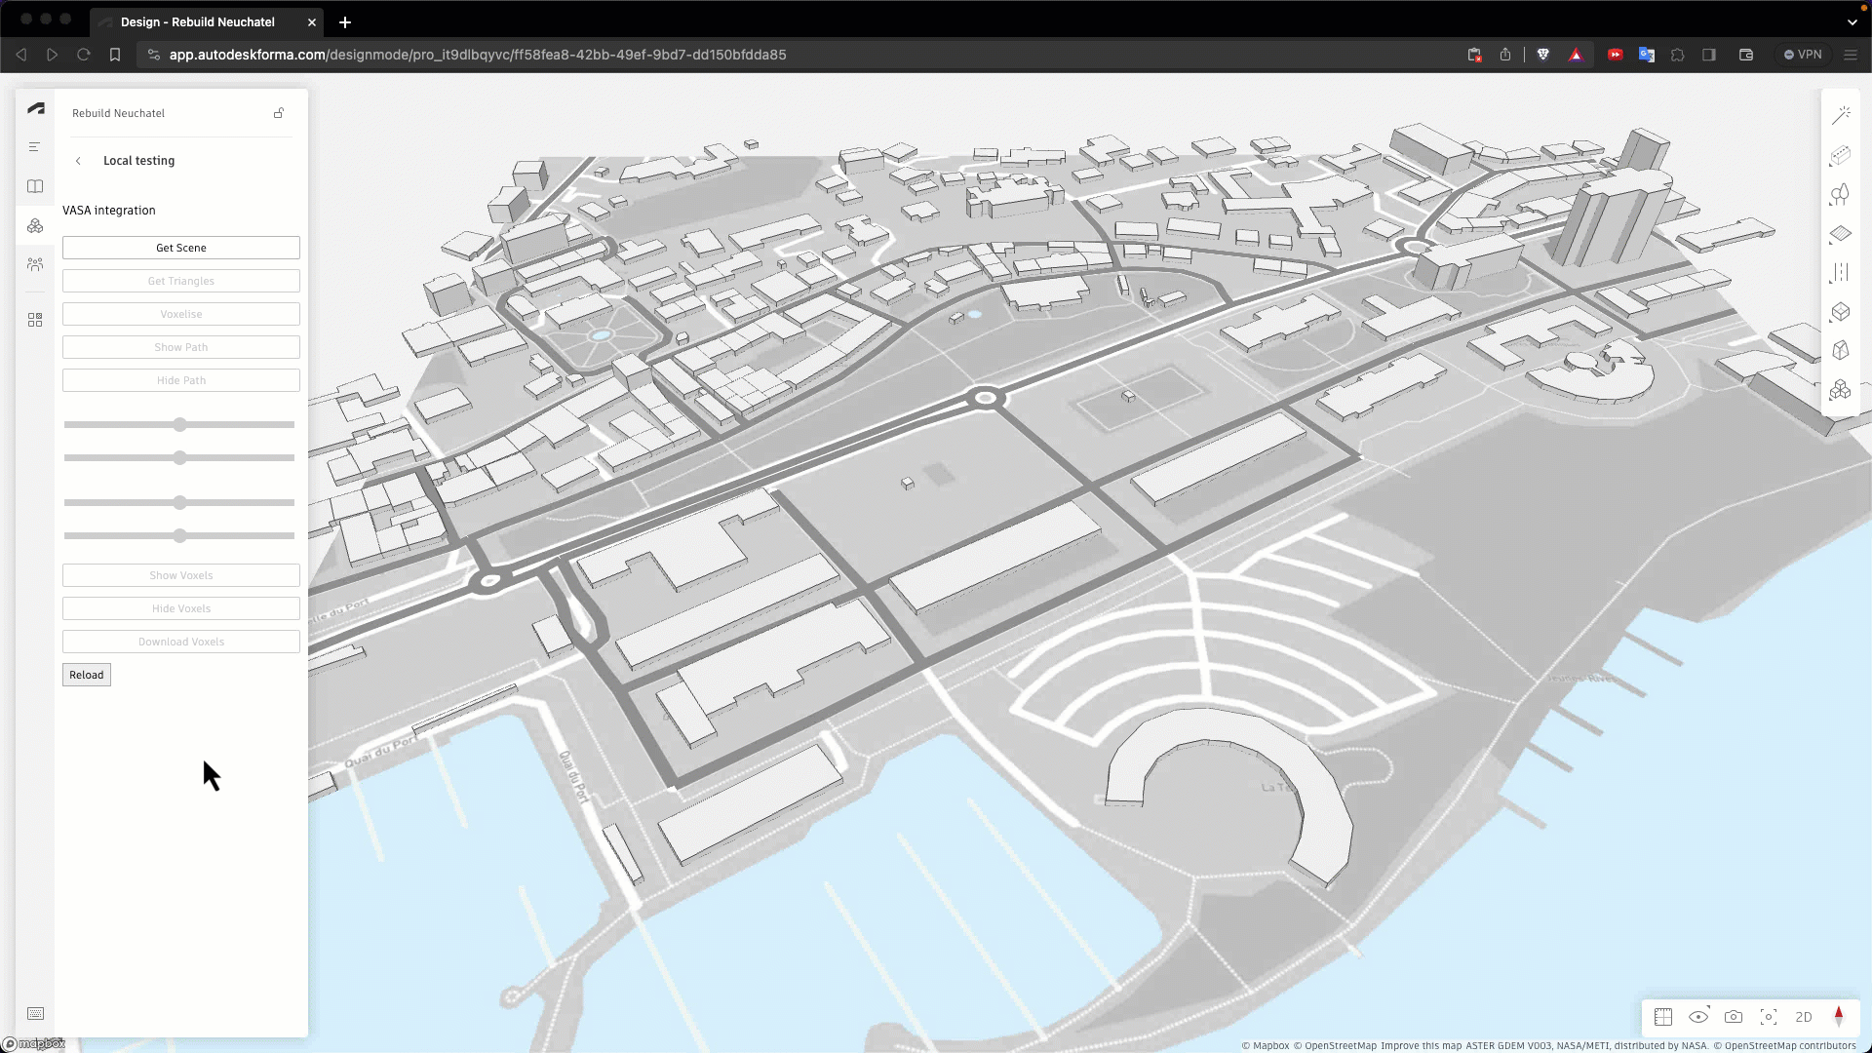This screenshot has height=1053, width=1872.
Task: Reset north with the compass icon
Action: 1839,1017
